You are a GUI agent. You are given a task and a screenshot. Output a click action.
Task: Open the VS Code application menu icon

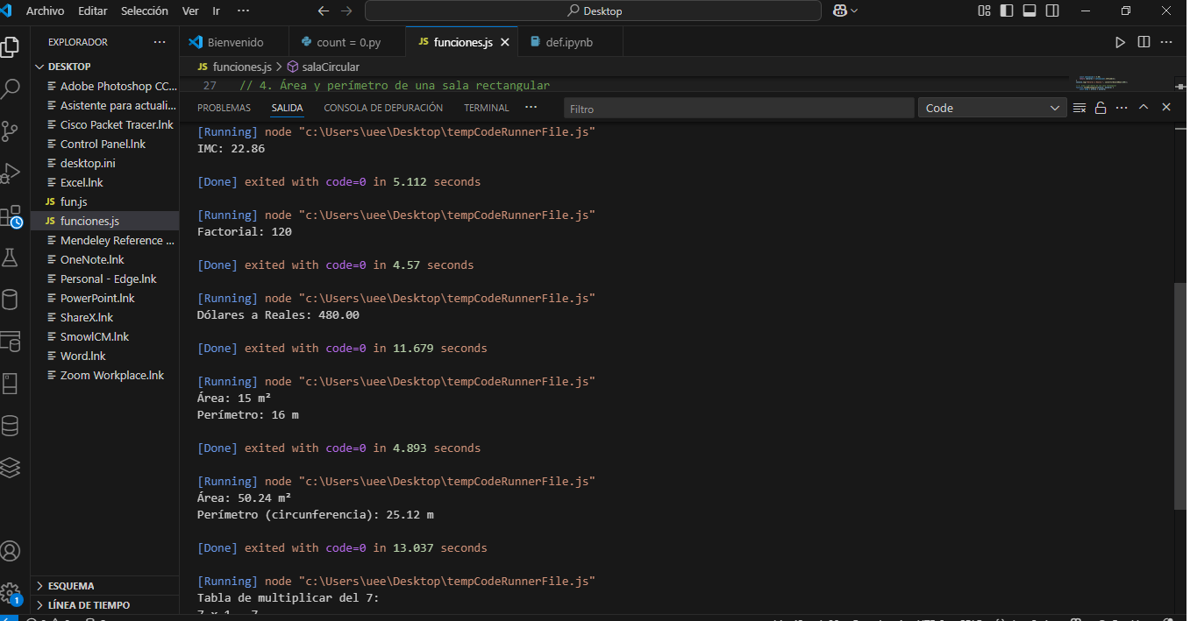coord(6,11)
